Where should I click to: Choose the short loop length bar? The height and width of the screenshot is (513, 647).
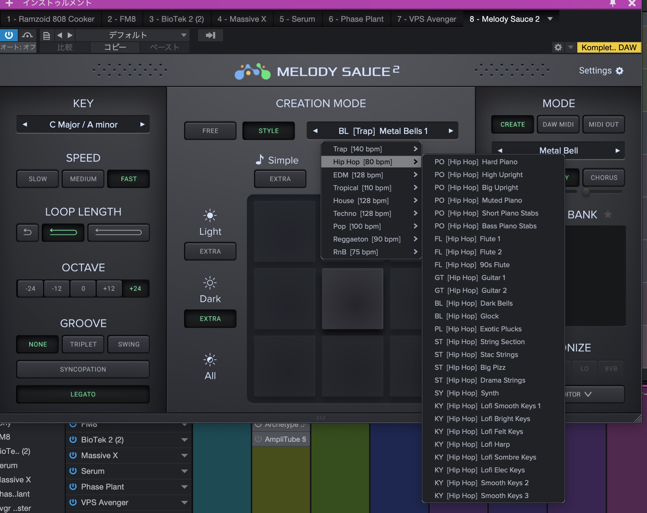click(x=63, y=232)
